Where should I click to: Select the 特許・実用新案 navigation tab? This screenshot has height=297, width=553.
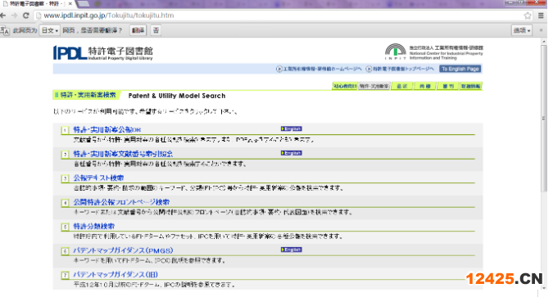(x=374, y=86)
